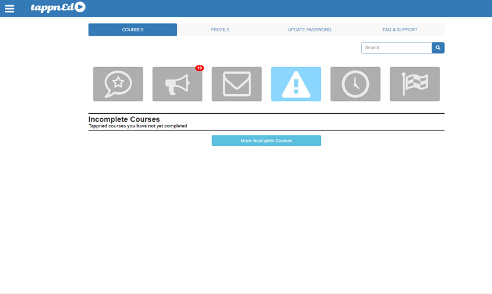The width and height of the screenshot is (492, 294).
Task: Open the Profile tab
Action: (220, 30)
